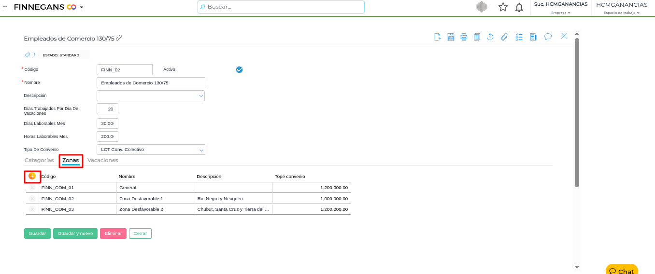
Task: Open the Tipo De Convenio dropdown
Action: [201, 150]
